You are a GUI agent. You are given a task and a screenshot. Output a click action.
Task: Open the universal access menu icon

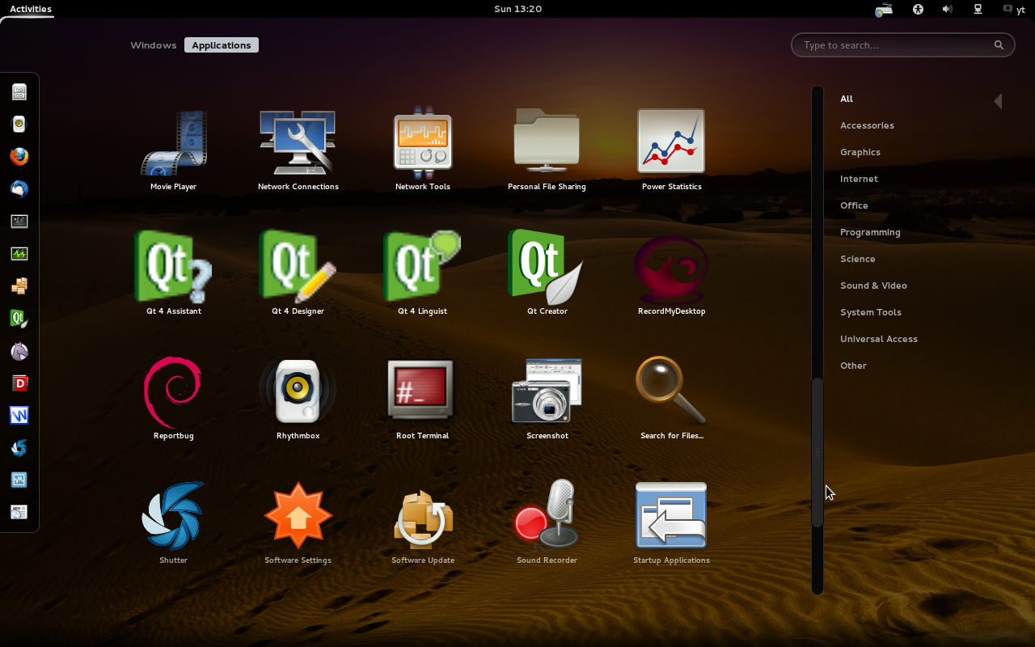tap(918, 9)
